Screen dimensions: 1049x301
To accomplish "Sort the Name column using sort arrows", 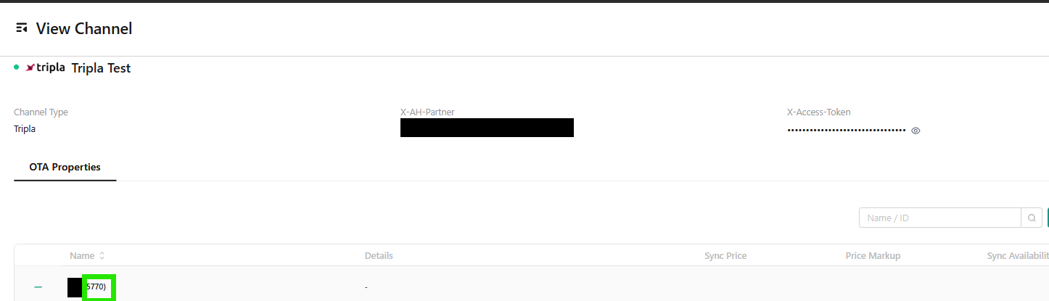I will coord(102,256).
